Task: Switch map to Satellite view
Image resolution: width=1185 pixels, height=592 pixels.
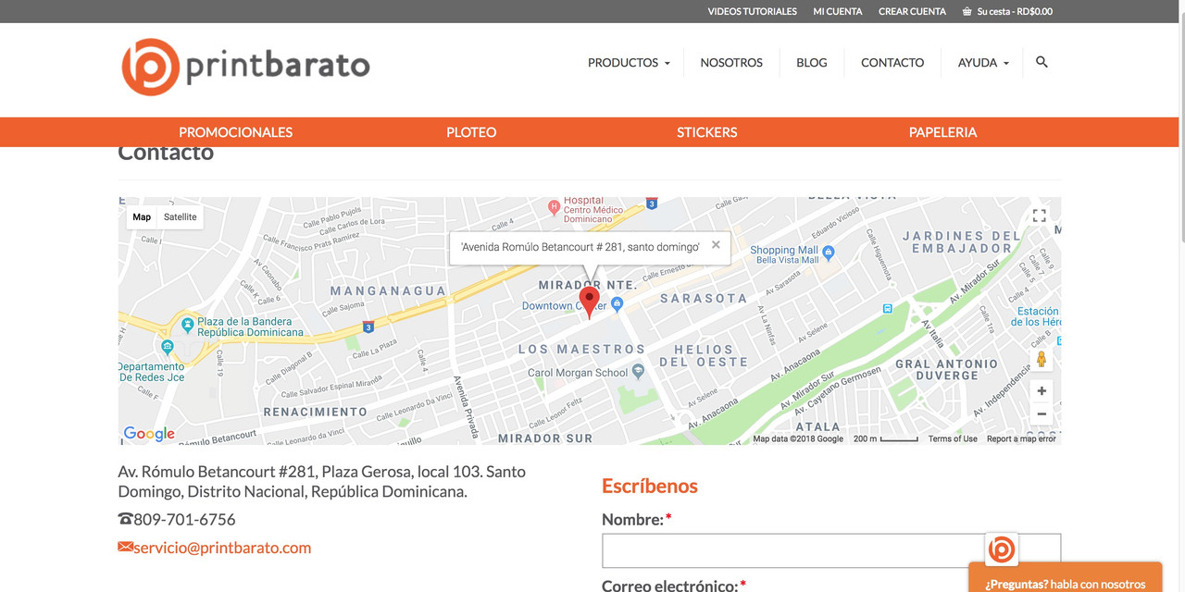Action: pos(181,217)
